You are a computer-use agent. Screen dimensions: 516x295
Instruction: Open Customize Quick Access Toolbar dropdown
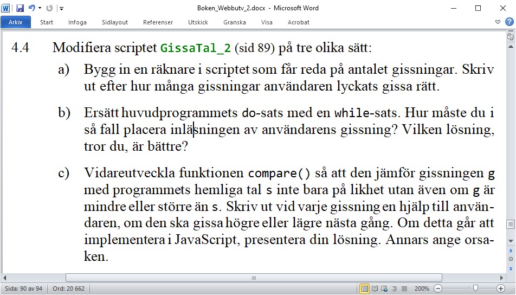(61, 9)
